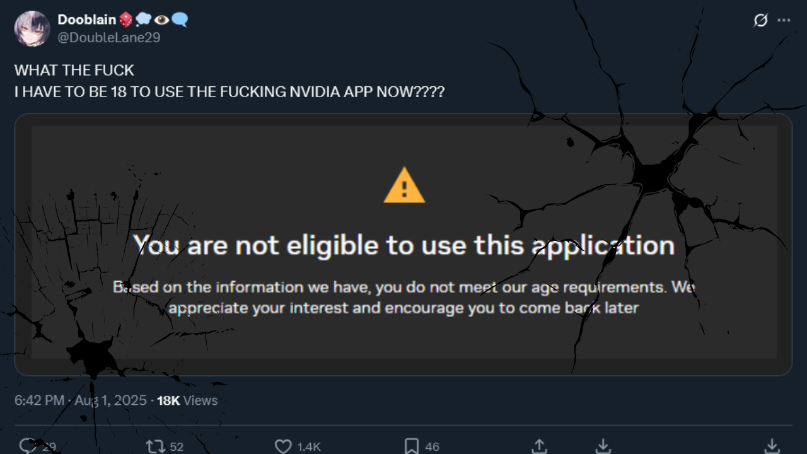807x454 pixels.
Task: Open the @DoubleLane29 handle link
Action: pyautogui.click(x=108, y=38)
